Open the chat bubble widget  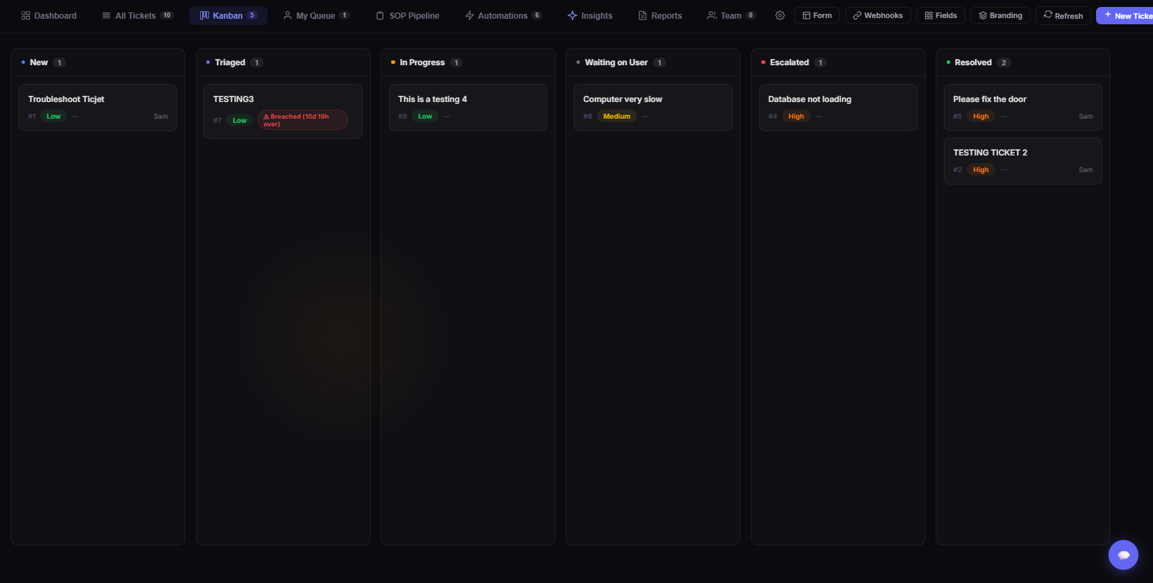(x=1123, y=555)
